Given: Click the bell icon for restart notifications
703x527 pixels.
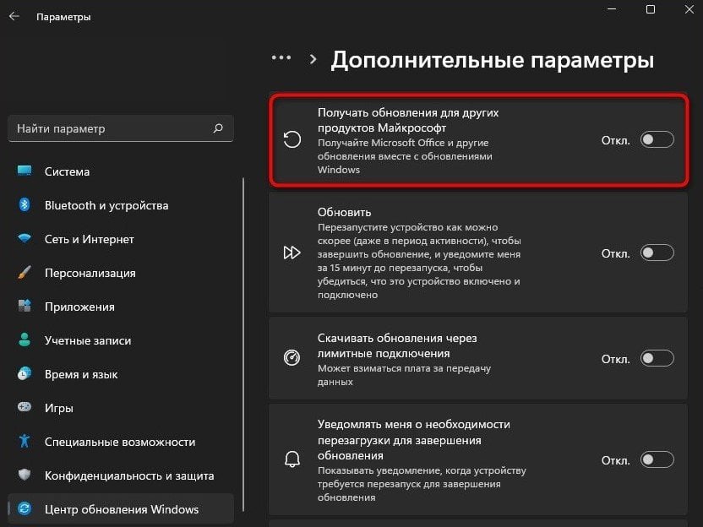Looking at the screenshot, I should click(292, 459).
